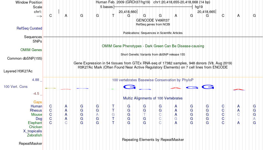Select the SNPs track label

tap(37, 41)
